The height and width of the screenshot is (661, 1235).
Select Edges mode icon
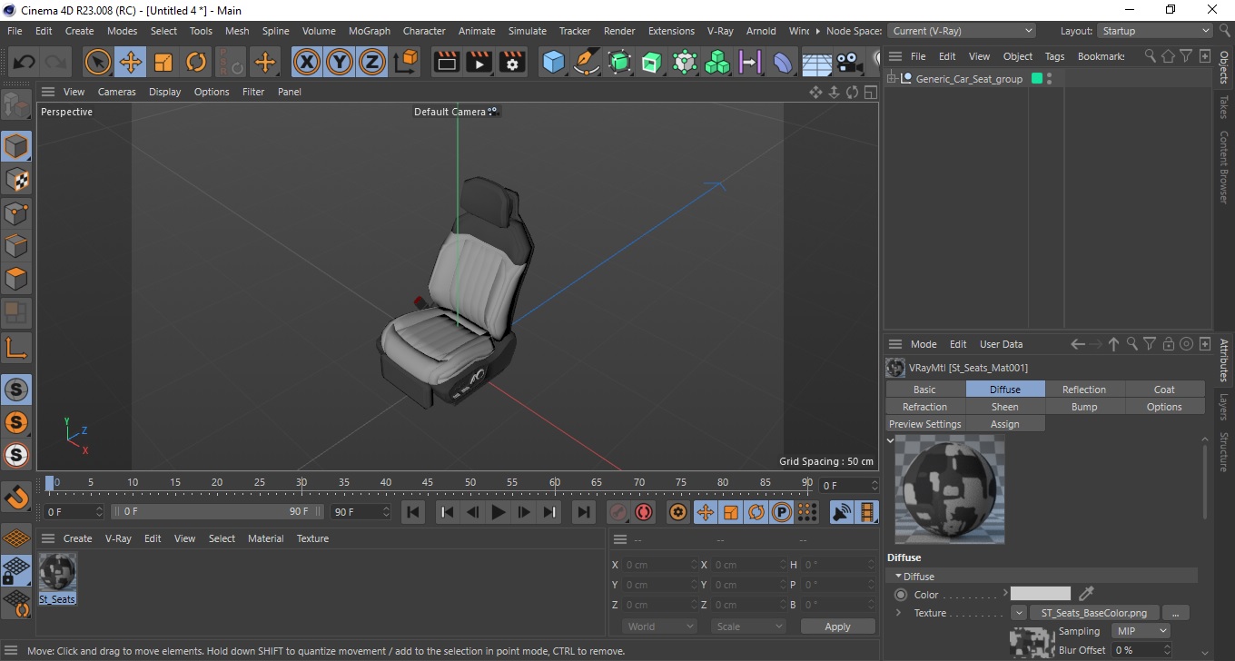click(x=16, y=246)
